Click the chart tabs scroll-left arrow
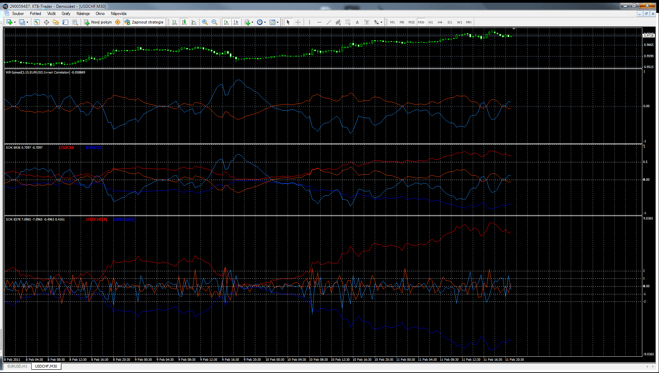The image size is (659, 373). point(647,367)
